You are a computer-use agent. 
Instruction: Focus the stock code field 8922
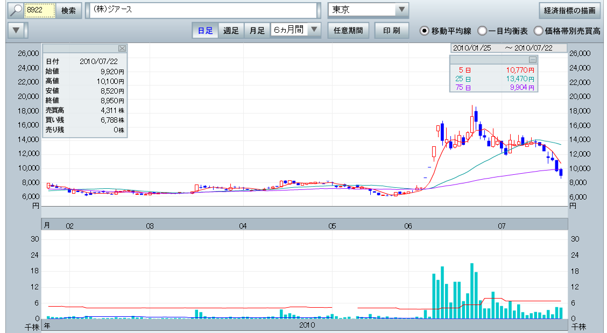click(x=40, y=10)
